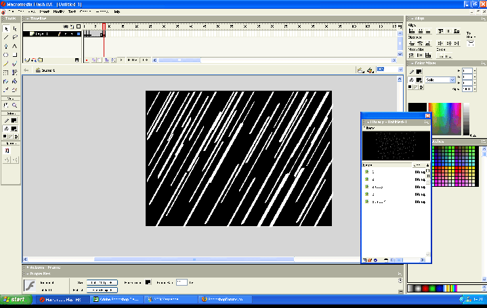Open the Text menu
Viewport: 487px width, 308px height.
click(x=72, y=12)
